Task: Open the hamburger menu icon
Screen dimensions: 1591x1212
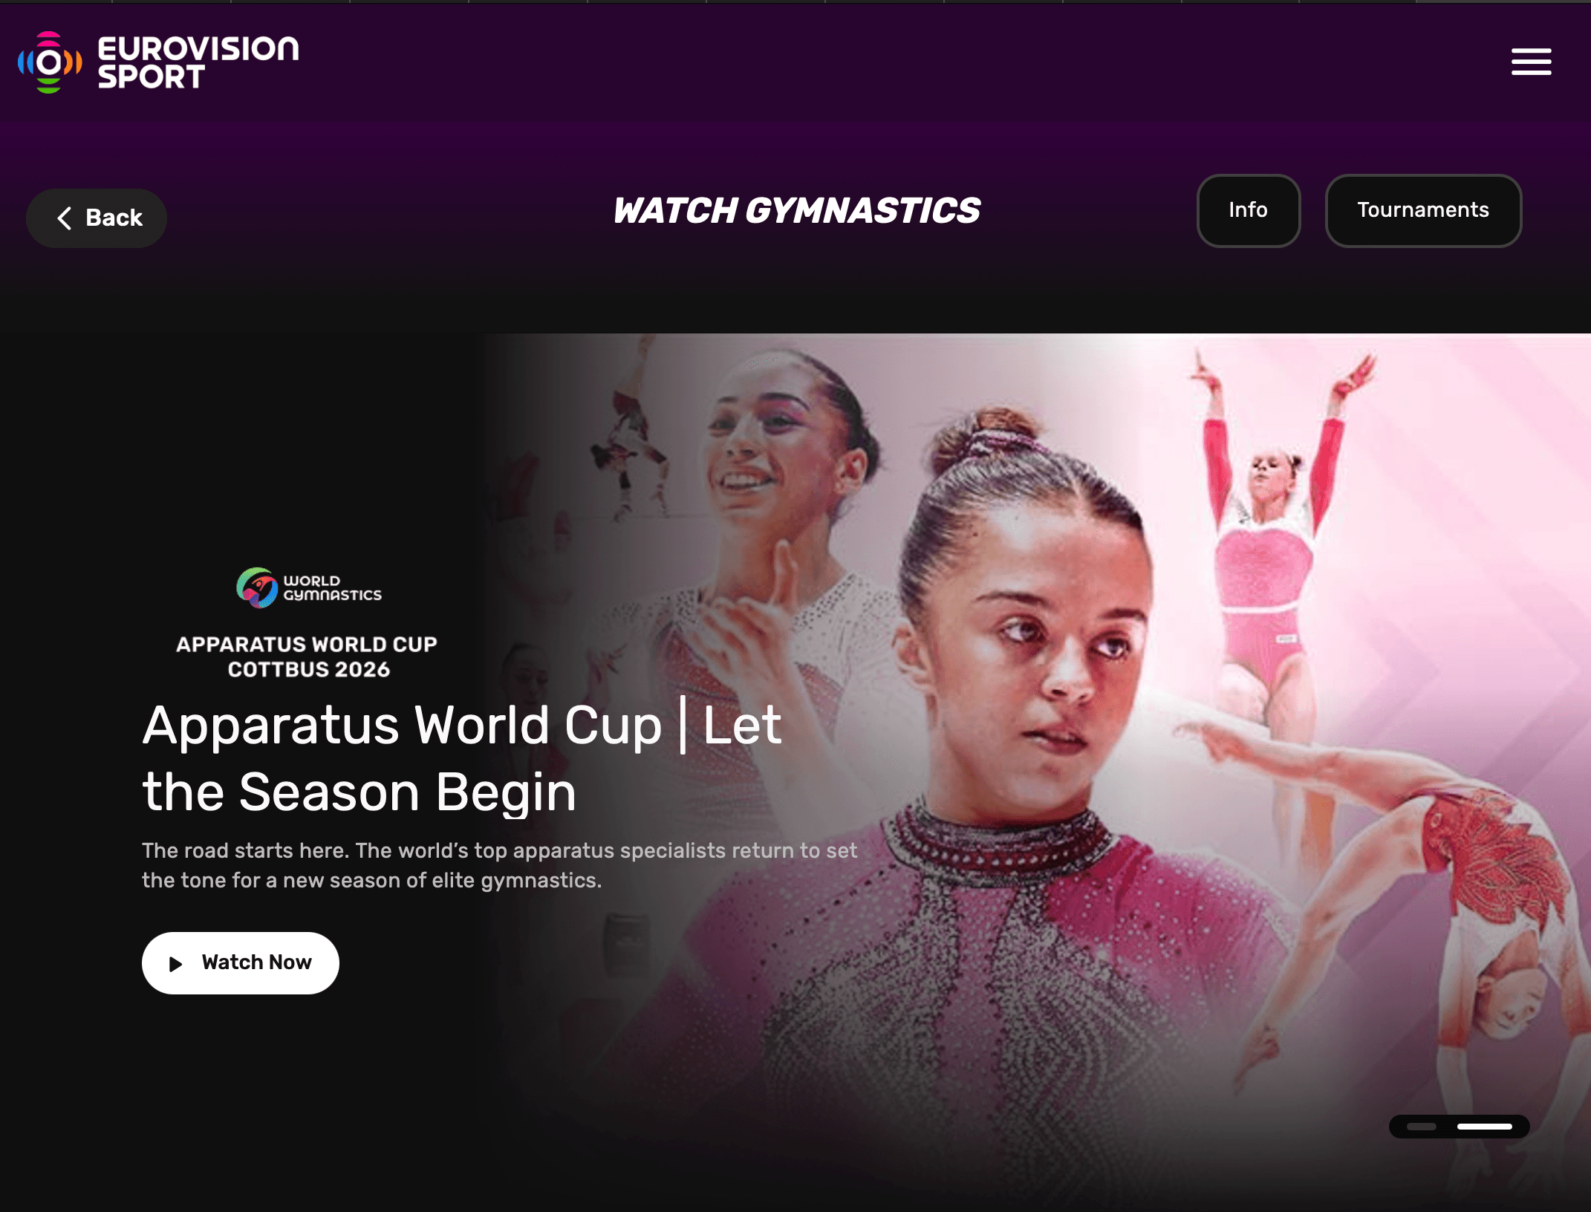Action: click(1531, 62)
